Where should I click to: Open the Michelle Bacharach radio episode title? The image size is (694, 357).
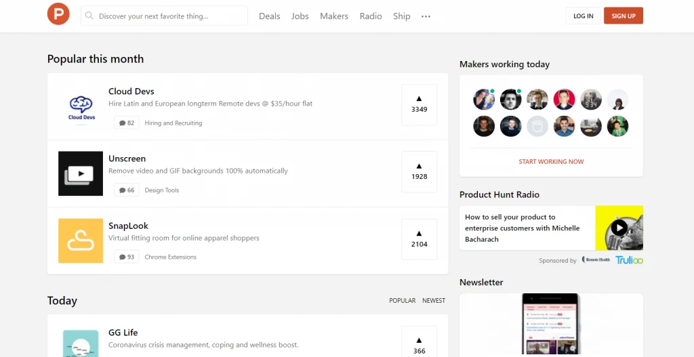pyautogui.click(x=523, y=228)
